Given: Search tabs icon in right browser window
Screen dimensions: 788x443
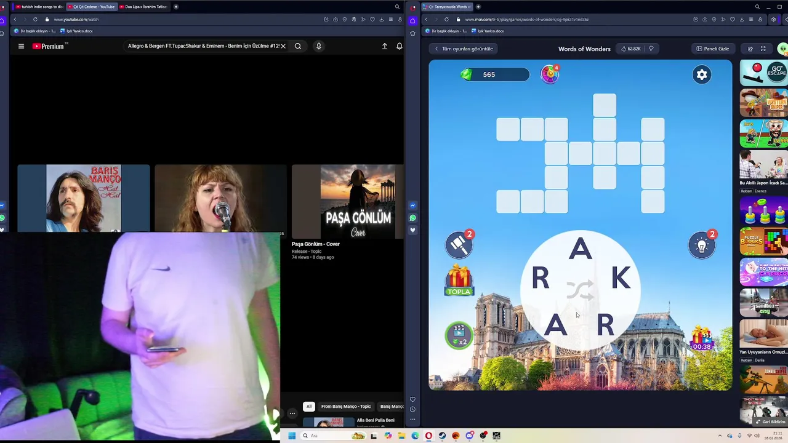Looking at the screenshot, I should point(757,7).
